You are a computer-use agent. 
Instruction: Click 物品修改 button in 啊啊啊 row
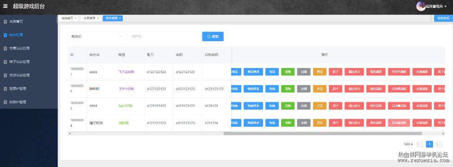(253, 89)
